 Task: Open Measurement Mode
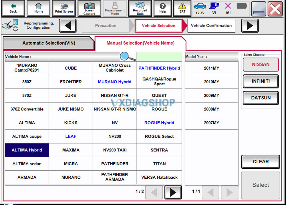[x=115, y=8]
